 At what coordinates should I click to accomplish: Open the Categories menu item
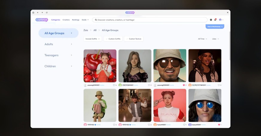(56, 20)
